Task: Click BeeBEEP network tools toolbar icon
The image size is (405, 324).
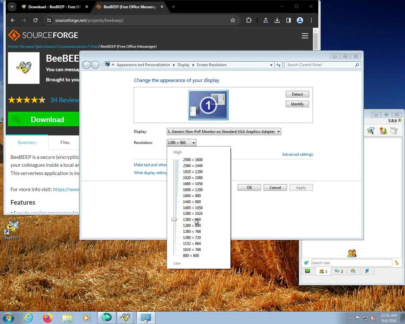Action: pos(371,130)
